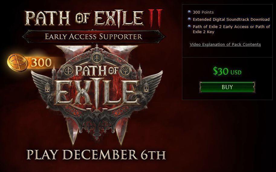
Task: Click the right round medallion after OF
Action: pyautogui.click(x=125, y=70)
